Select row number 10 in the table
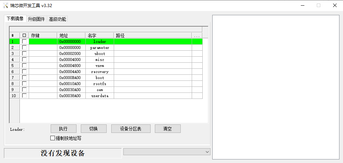Viewport: 343px width, 163px height. click(15, 96)
